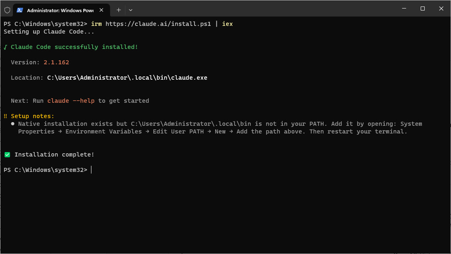Click the 'Native installation exists' note line
Viewport: 451px width, 254px height.
click(x=220, y=124)
